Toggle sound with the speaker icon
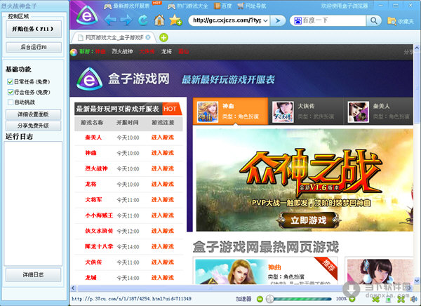Image resolution: width=421 pixels, height=306 pixels. (413, 299)
